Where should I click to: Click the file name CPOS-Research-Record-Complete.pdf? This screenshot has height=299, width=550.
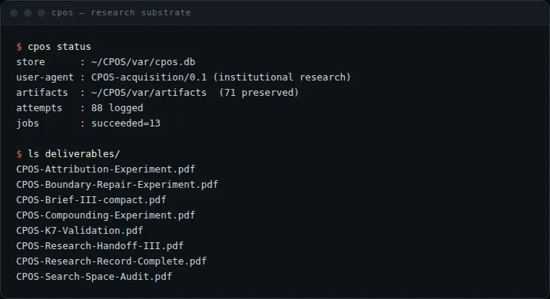[111, 261]
